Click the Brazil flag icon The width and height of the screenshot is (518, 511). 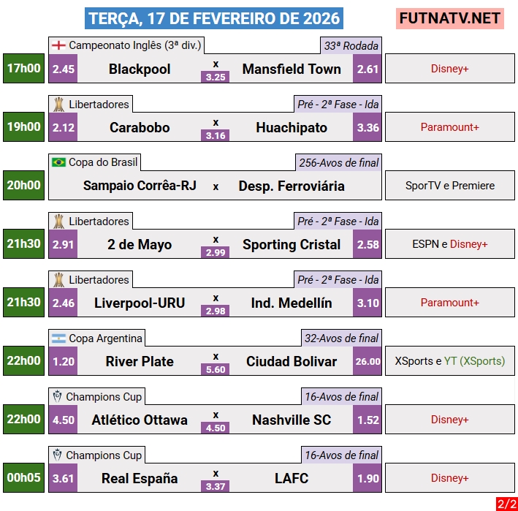58,162
